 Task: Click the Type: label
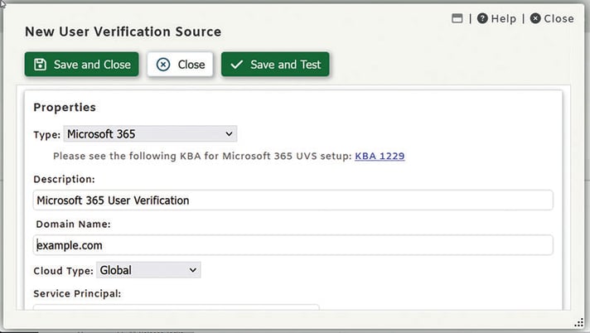pyautogui.click(x=47, y=135)
